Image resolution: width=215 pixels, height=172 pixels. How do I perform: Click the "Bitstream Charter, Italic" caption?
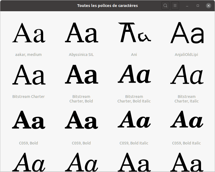click(187, 99)
